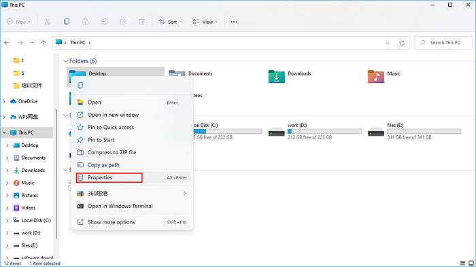Image resolution: width=476 pixels, height=267 pixels.
Task: Expand WPS网盘 in navigation pane
Action: (x=4, y=117)
